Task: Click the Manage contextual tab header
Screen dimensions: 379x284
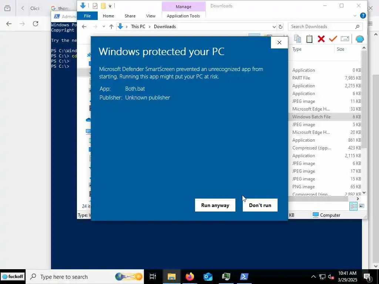Action: pos(184,7)
